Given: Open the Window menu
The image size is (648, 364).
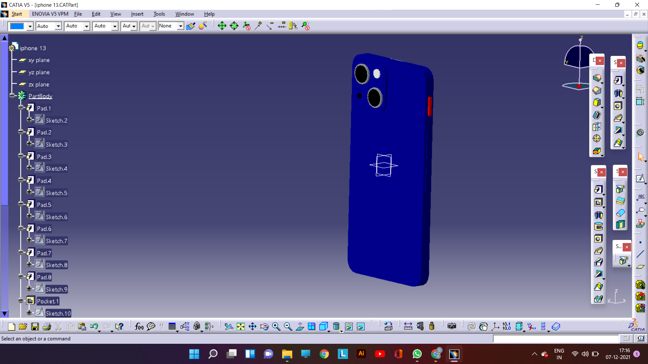Looking at the screenshot, I should tap(185, 14).
